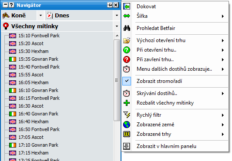Click the green question mark icon
Image resolution: width=232 pixels, height=161 pixels.
pos(127,50)
